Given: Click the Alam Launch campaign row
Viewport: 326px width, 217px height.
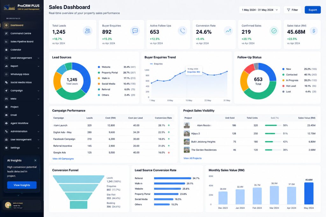Looking at the screenshot, I should point(113,125).
